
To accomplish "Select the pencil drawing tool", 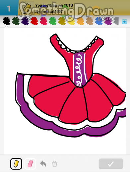I will (16, 164).
